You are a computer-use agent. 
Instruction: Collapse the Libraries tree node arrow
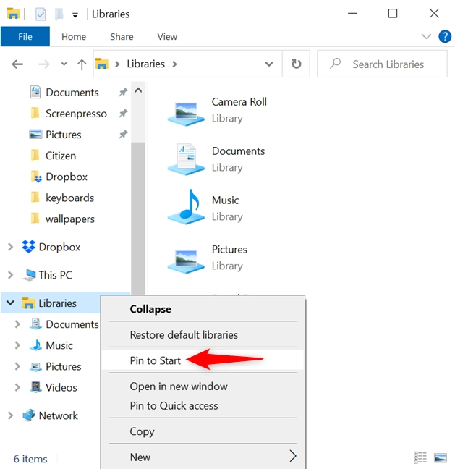point(10,303)
